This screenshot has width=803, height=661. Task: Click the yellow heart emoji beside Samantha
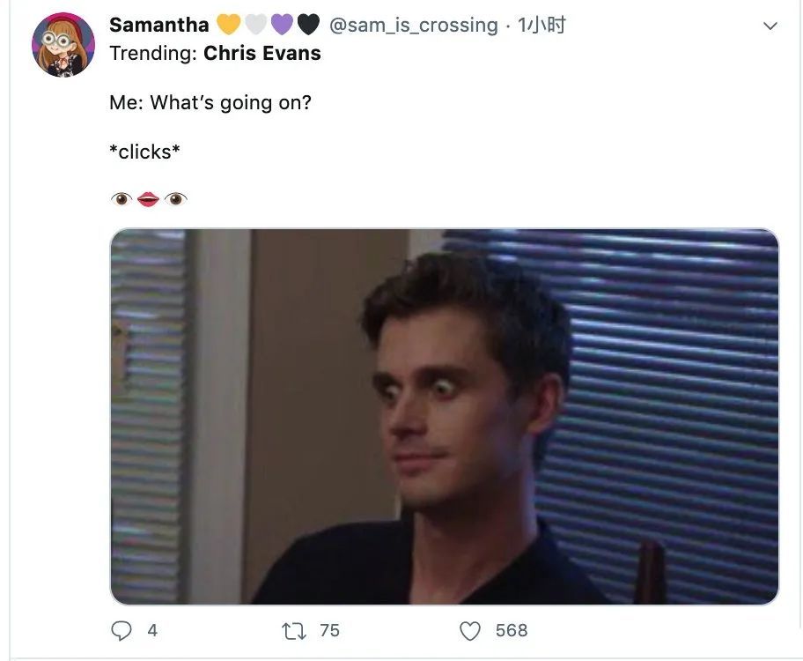pos(228,25)
